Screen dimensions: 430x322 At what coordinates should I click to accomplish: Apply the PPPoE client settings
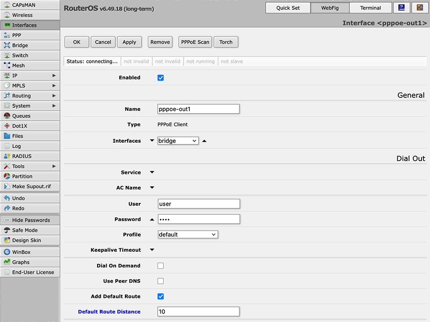129,42
